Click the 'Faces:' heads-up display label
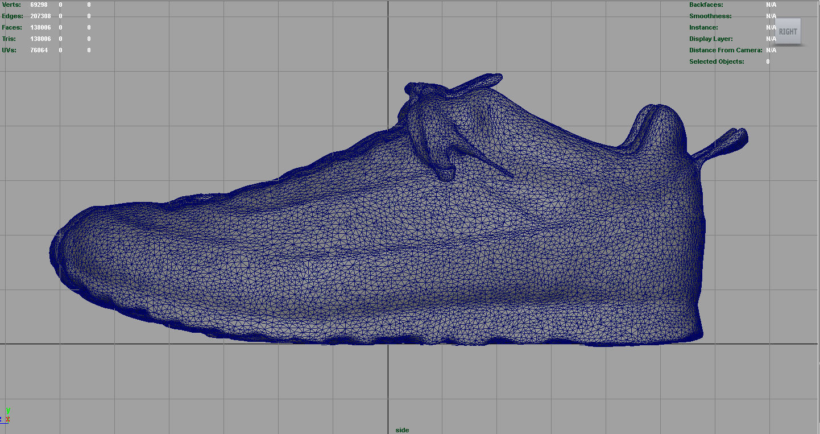This screenshot has width=820, height=434. point(12,27)
